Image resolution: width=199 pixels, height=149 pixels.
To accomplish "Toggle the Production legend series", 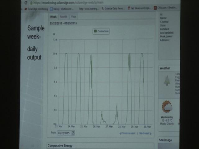I will [x=101, y=31].
